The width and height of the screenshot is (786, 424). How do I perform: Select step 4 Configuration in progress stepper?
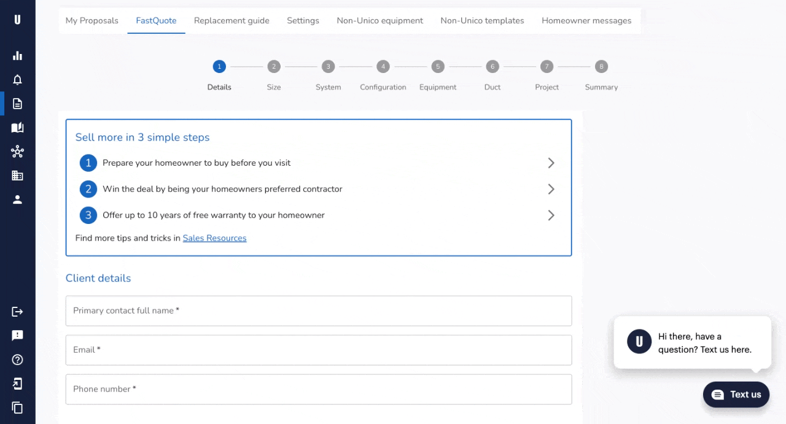383,66
